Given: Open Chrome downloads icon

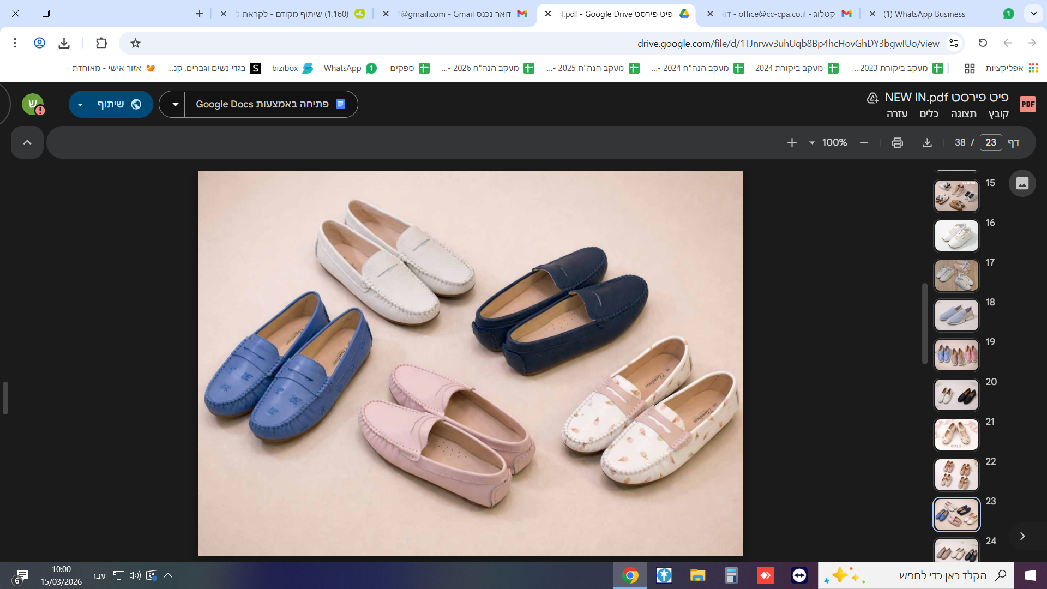Looking at the screenshot, I should click(64, 43).
